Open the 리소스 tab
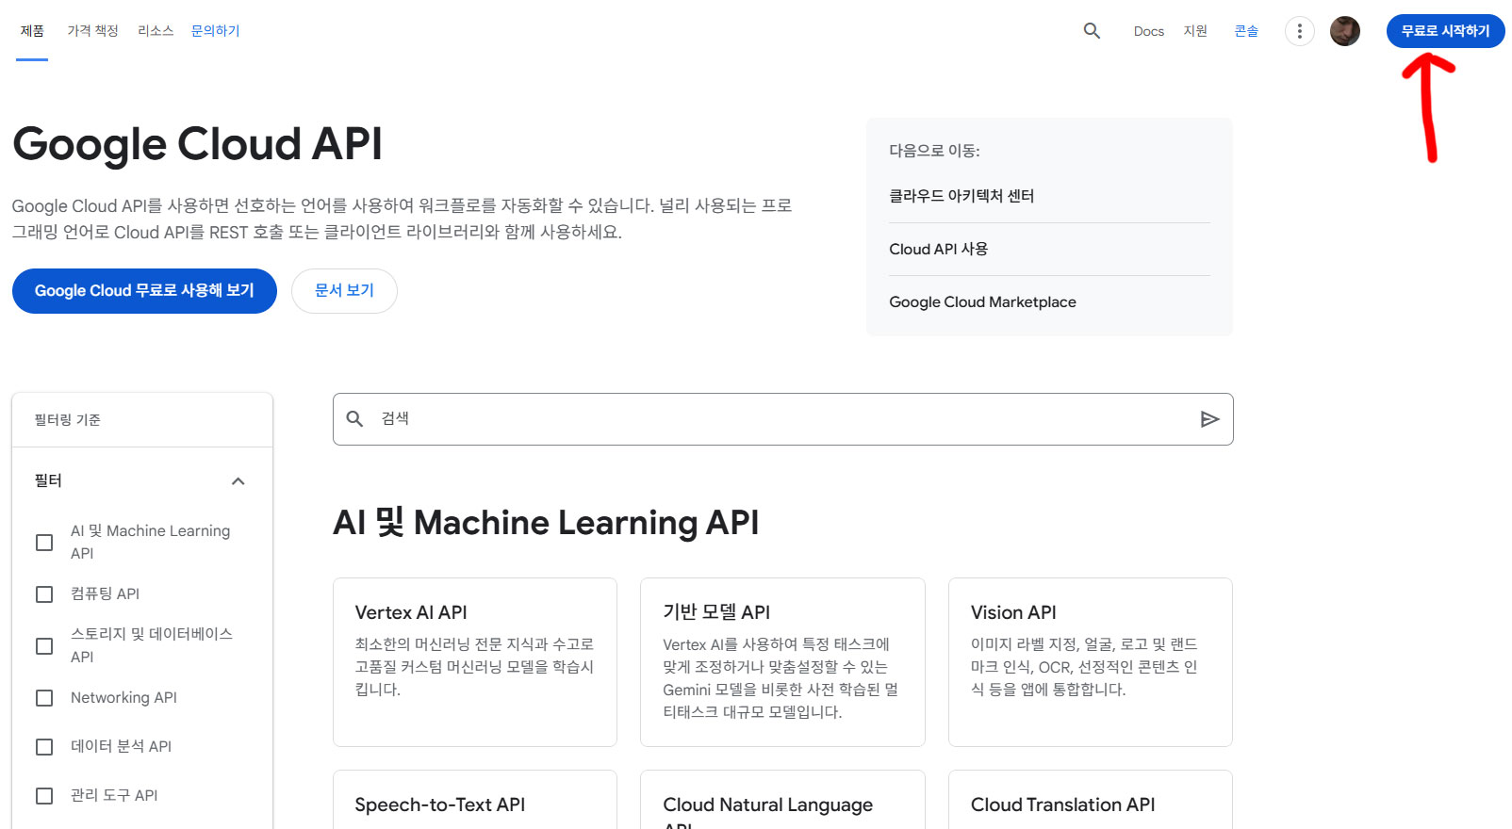Viewport: 1512px width, 829px height. pos(156,31)
